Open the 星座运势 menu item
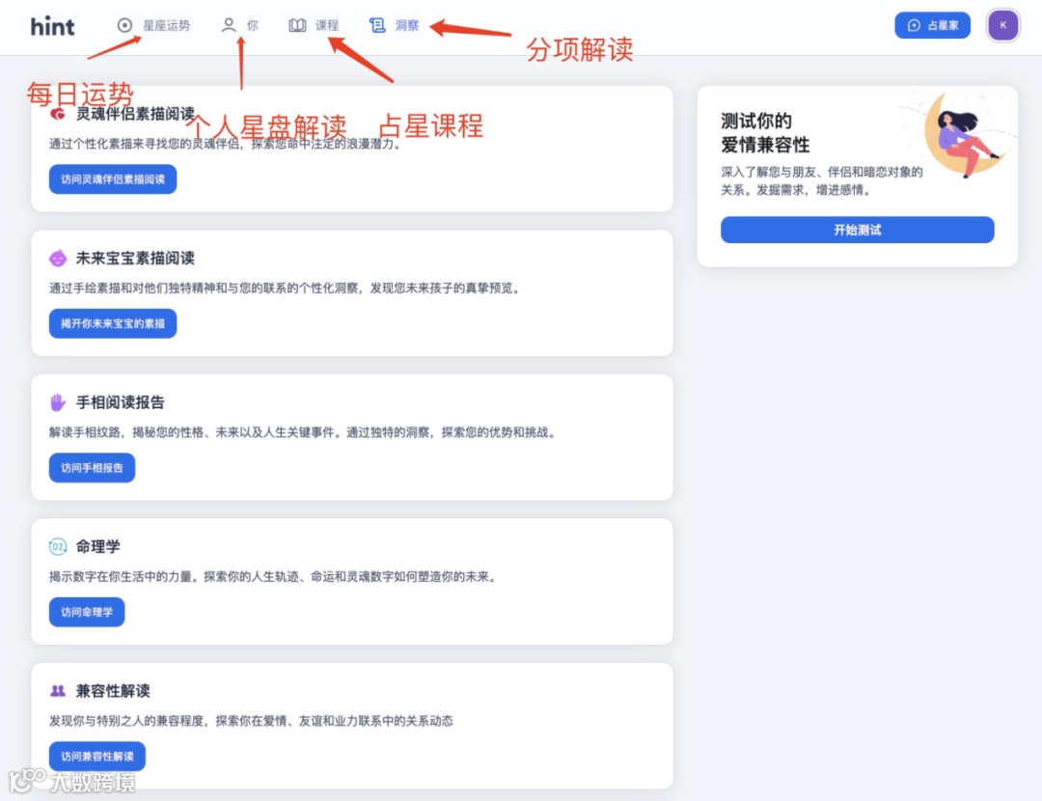 coord(153,25)
